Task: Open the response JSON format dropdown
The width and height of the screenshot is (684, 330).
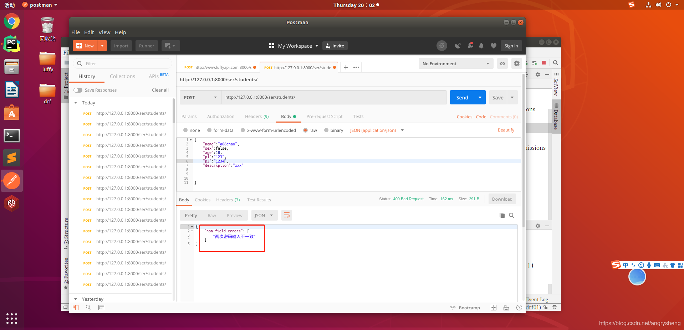Action: 264,216
